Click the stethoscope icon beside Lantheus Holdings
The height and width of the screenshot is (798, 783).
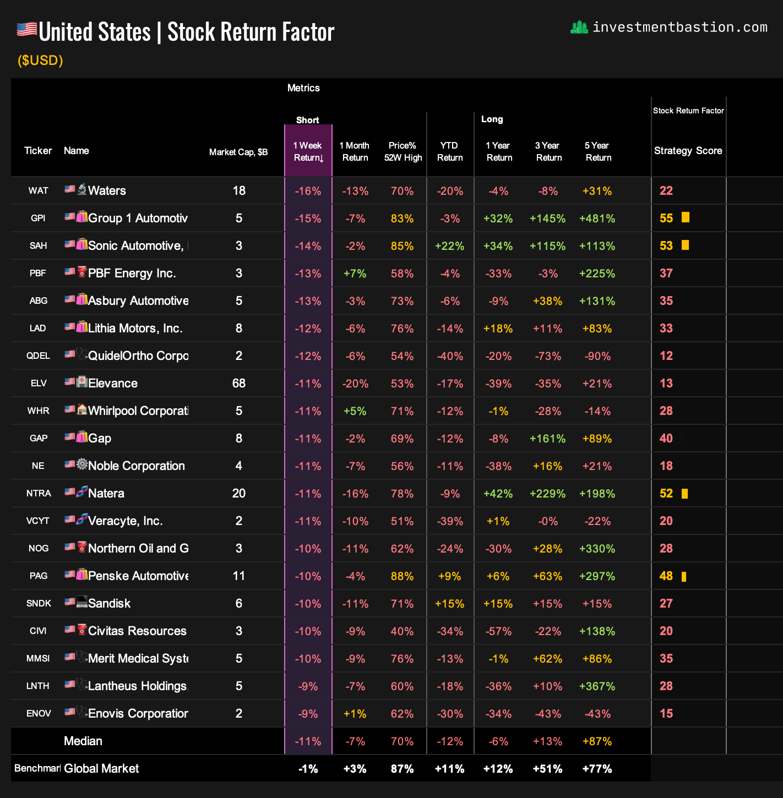tap(82, 685)
